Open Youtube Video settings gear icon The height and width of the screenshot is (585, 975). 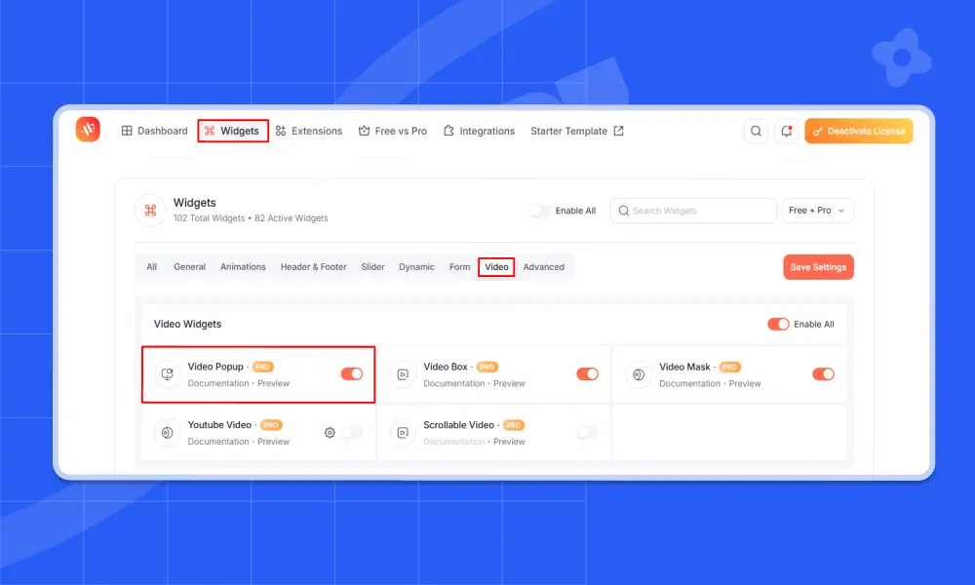[330, 433]
